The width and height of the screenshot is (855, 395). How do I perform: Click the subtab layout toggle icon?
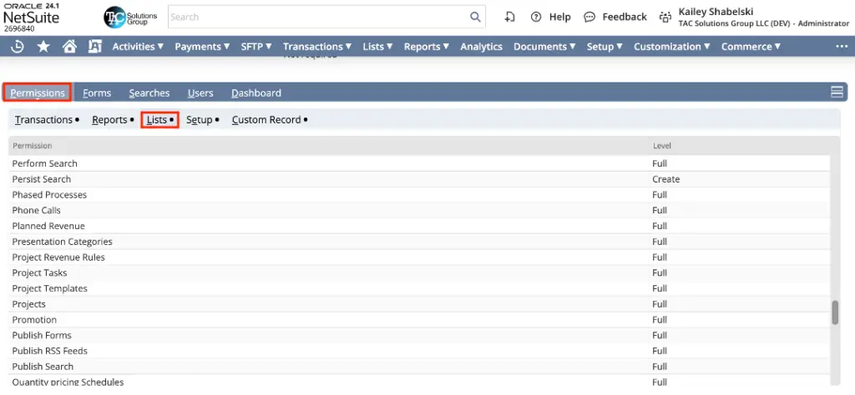tap(837, 92)
